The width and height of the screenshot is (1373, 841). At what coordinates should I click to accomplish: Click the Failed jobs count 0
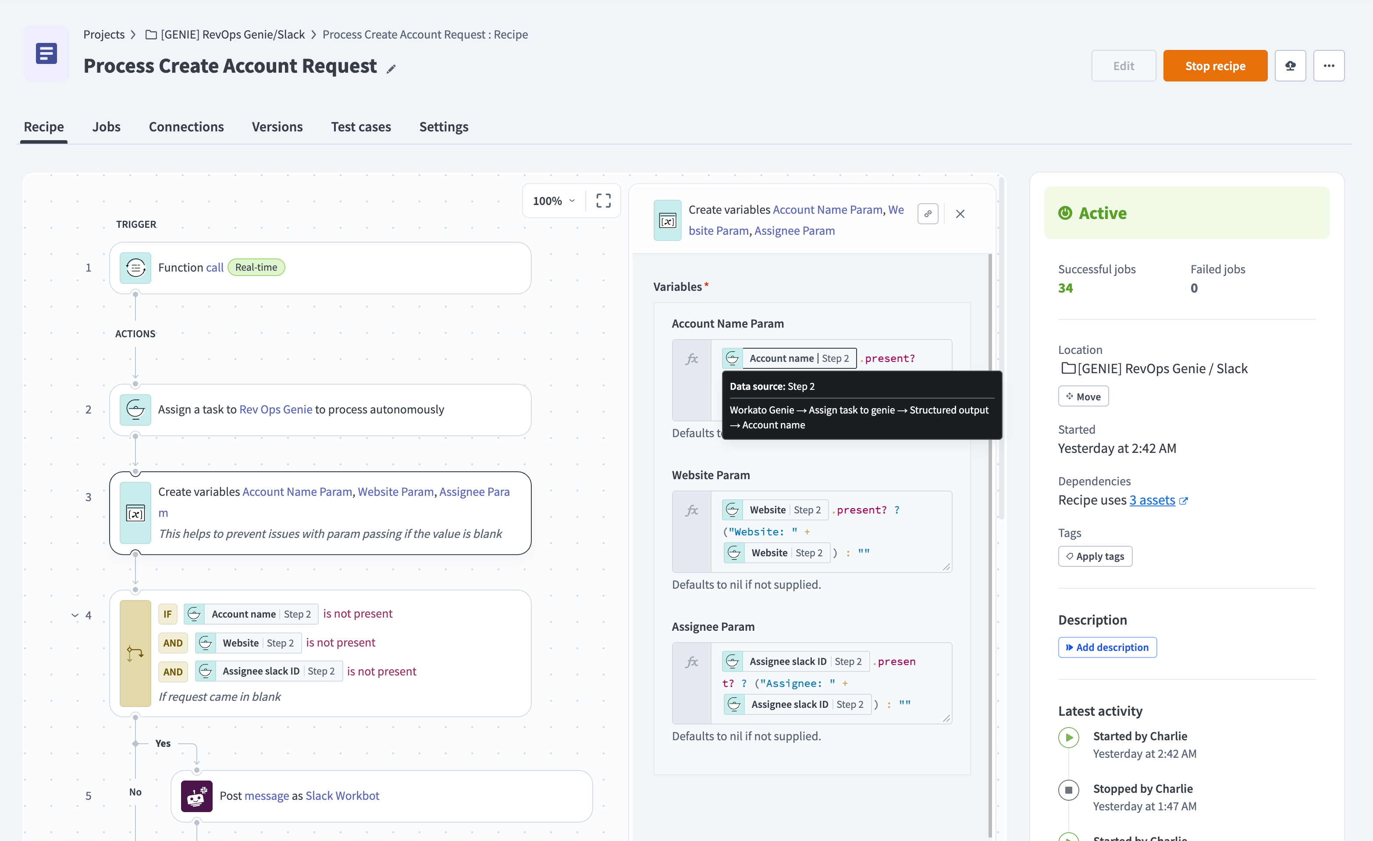pos(1194,288)
